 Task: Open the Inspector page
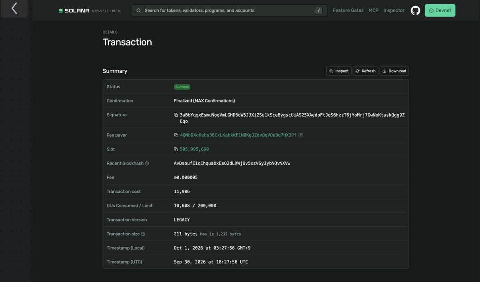tap(394, 10)
